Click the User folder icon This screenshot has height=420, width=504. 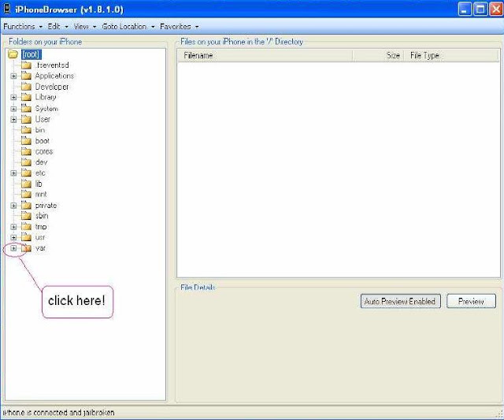[26, 119]
